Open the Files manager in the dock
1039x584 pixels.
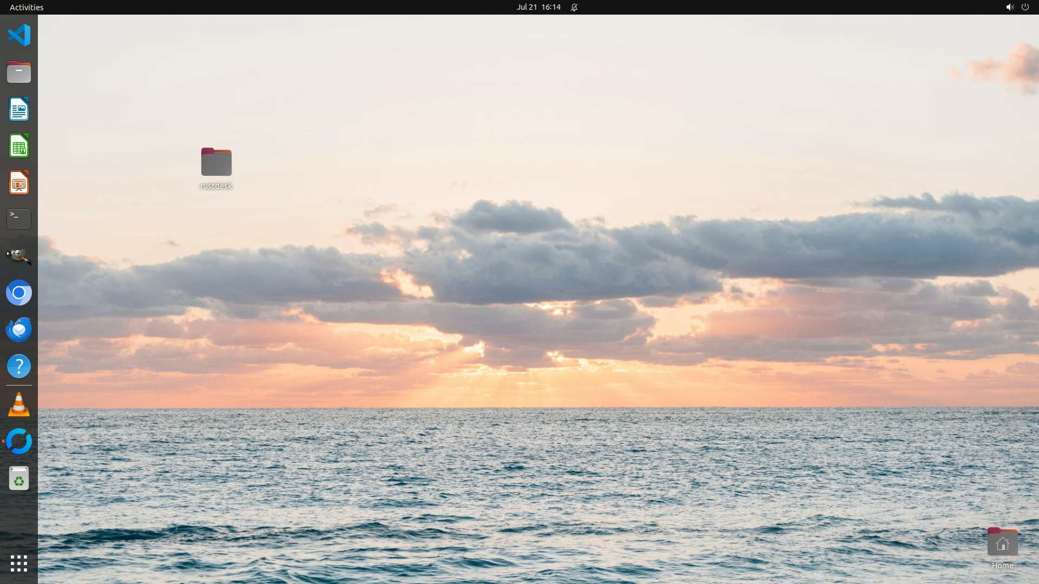pyautogui.click(x=19, y=72)
